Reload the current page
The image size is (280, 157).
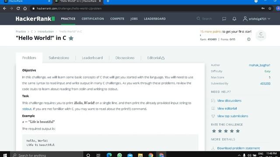(18, 8)
